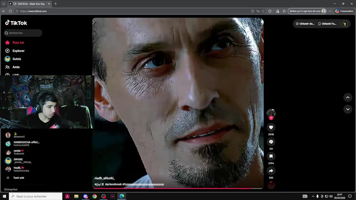This screenshot has height=200, width=356.
Task: Open riadh_aliturki_ creator profile link
Action: coord(105,178)
